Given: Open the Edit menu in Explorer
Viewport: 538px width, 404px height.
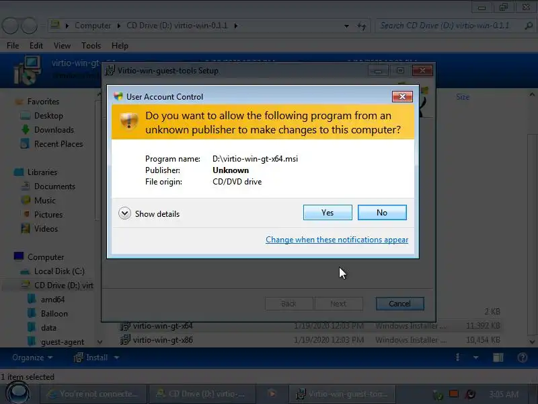Looking at the screenshot, I should (36, 46).
